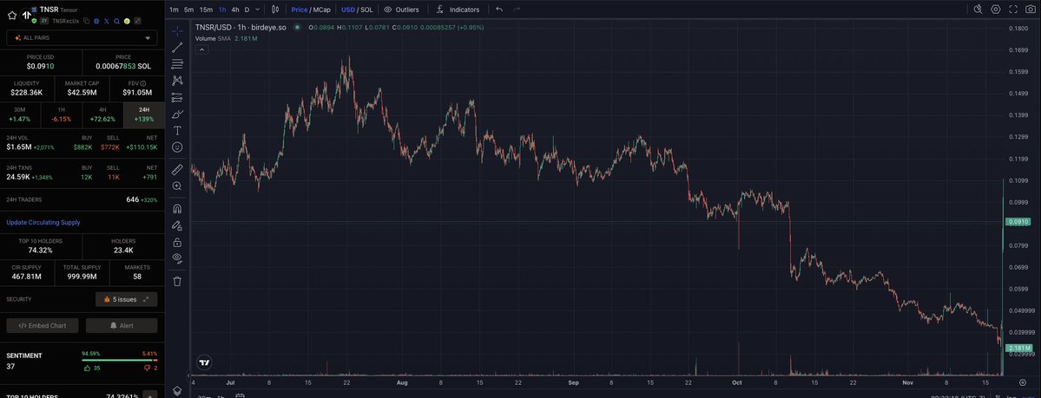The width and height of the screenshot is (1041, 398).
Task: Open the token's X (Twitter) link
Action: [106, 21]
